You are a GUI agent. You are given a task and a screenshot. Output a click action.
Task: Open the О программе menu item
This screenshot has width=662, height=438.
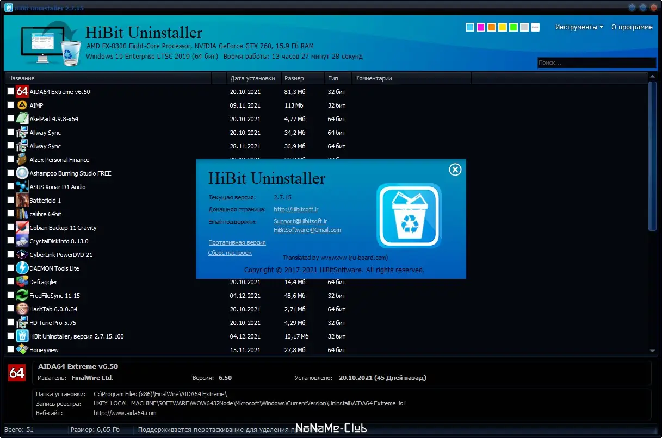(x=632, y=27)
